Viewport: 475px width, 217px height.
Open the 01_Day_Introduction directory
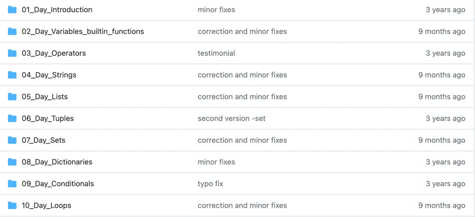[x=57, y=10]
